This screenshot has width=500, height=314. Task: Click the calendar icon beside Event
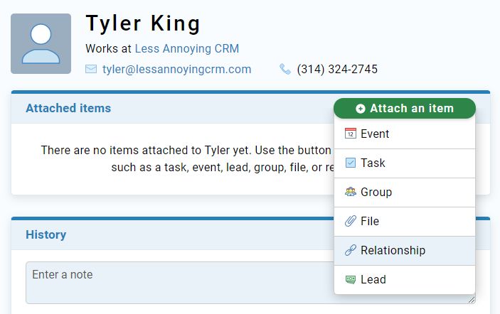tap(350, 134)
